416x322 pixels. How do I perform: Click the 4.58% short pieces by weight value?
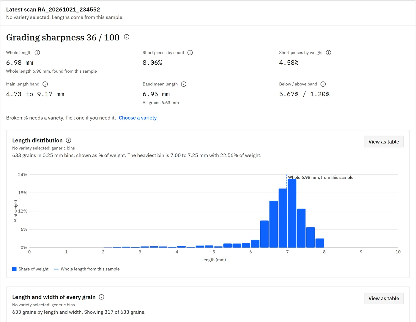pyautogui.click(x=289, y=63)
